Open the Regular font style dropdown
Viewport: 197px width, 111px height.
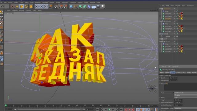186,95
